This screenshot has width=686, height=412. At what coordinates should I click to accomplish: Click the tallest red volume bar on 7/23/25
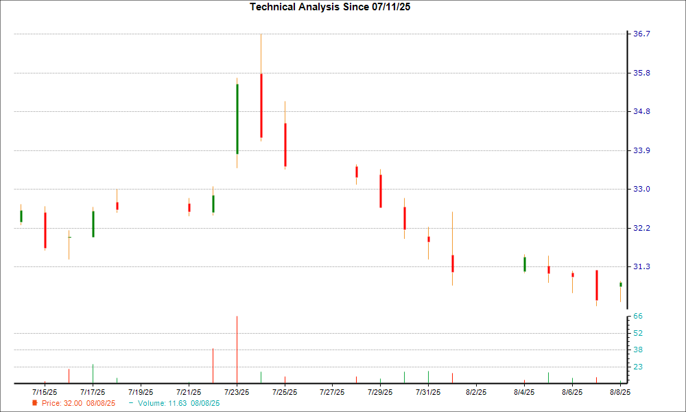(x=237, y=350)
